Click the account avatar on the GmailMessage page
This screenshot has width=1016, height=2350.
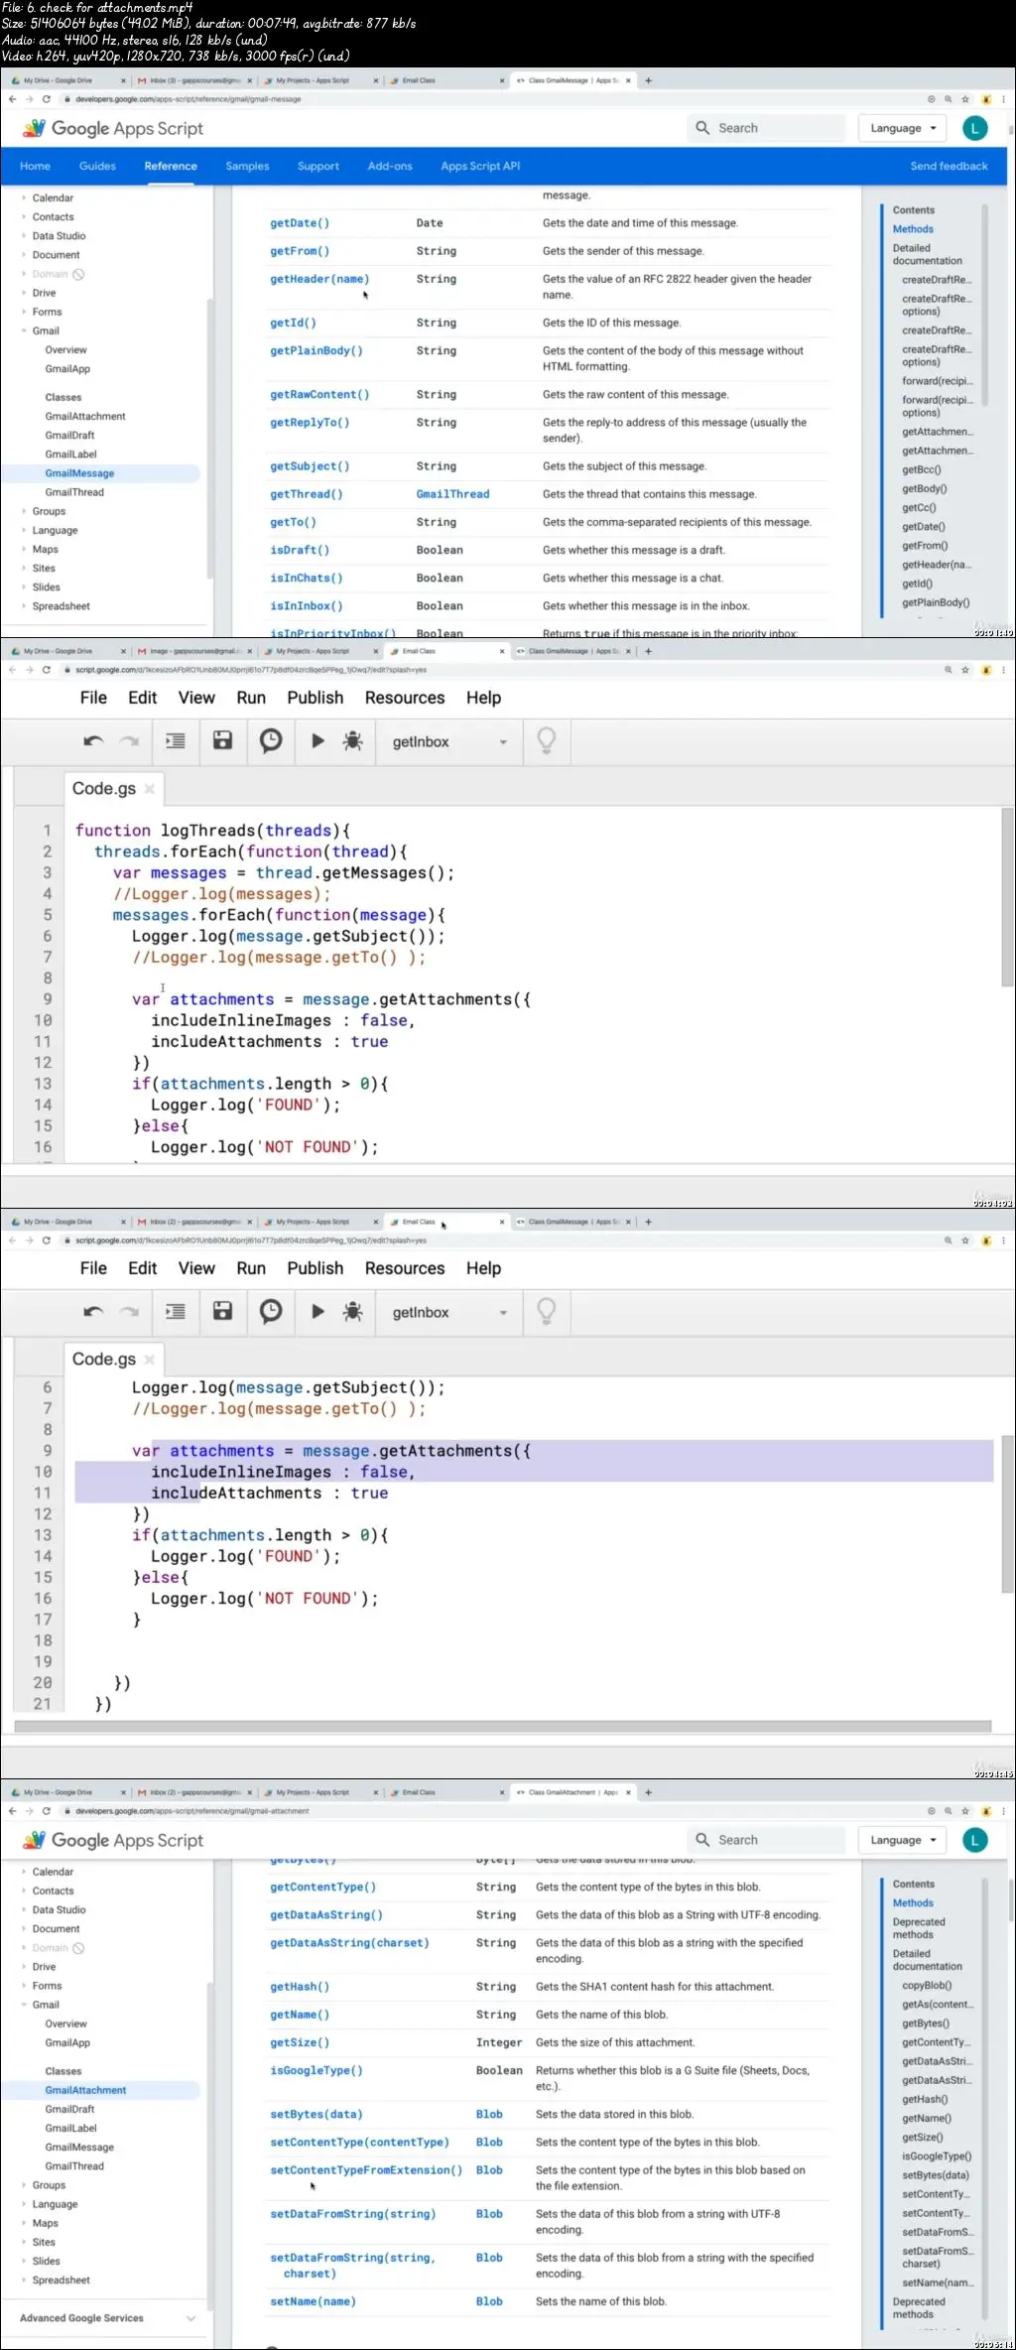975,128
